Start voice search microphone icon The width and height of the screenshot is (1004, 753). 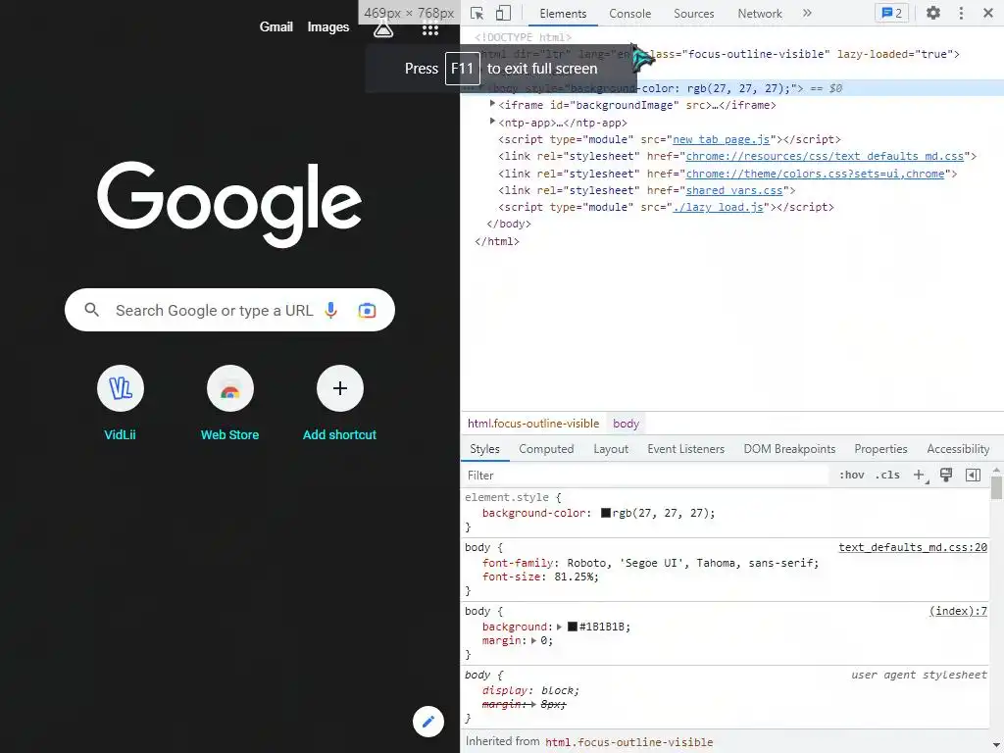[x=331, y=311]
